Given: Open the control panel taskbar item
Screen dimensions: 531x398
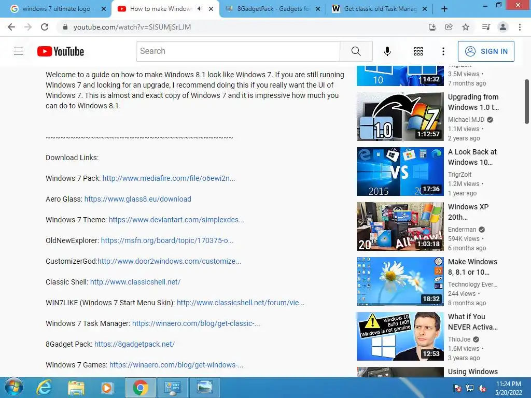Looking at the screenshot, I should 173,388.
